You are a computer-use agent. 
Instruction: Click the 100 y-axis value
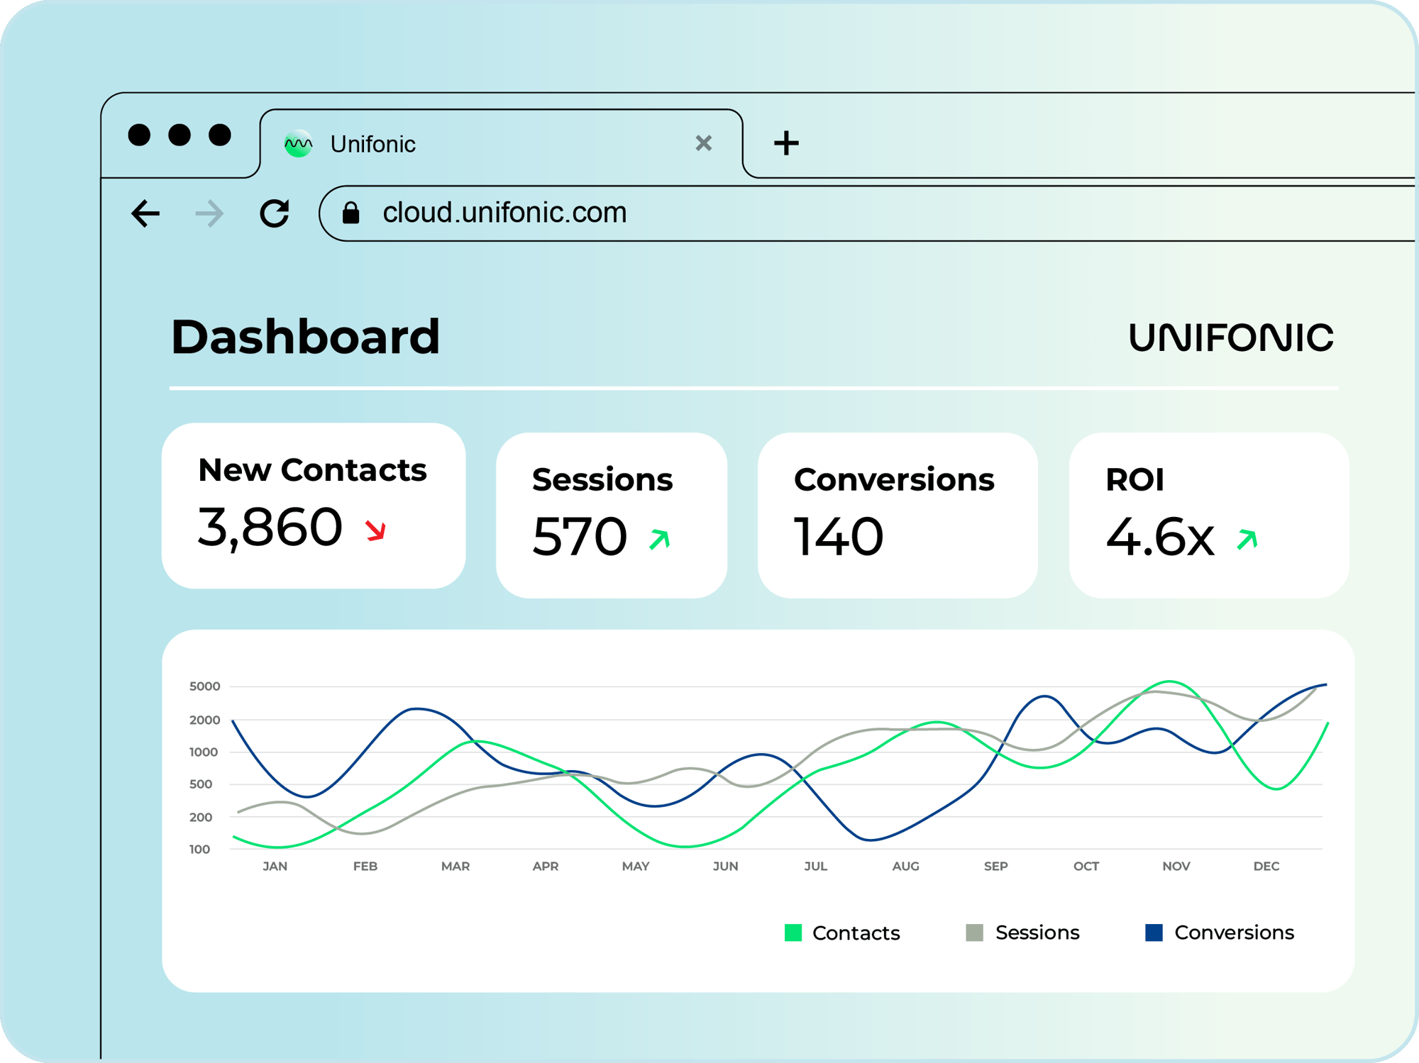(200, 849)
